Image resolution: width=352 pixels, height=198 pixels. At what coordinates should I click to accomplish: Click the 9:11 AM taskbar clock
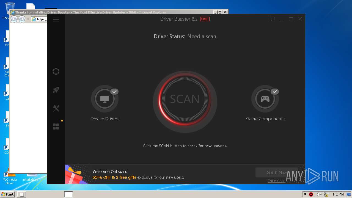point(338,194)
